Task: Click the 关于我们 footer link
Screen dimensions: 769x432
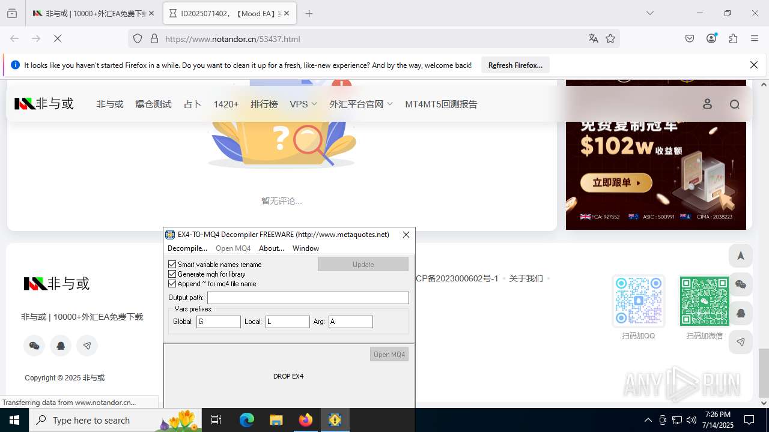Action: [x=526, y=278]
